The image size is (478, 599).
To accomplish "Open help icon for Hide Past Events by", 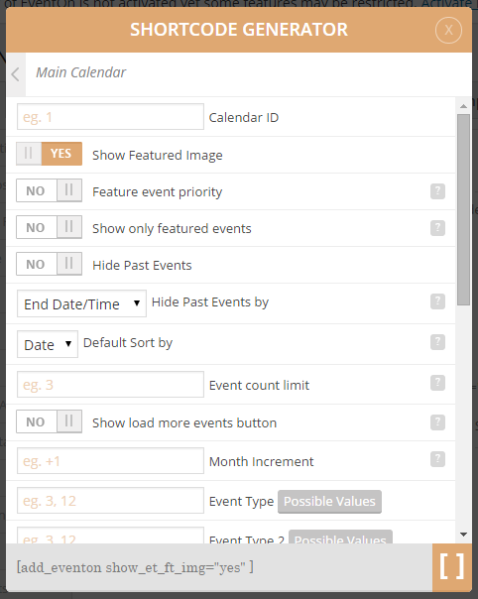I will pyautogui.click(x=437, y=301).
